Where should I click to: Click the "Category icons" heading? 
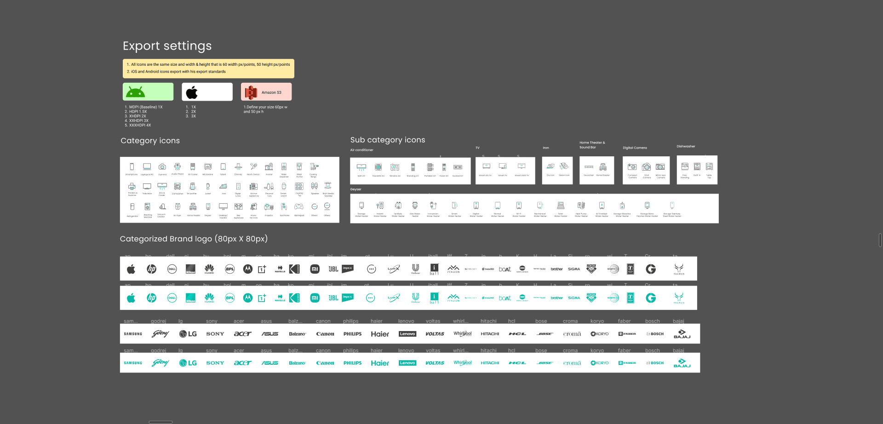click(150, 141)
